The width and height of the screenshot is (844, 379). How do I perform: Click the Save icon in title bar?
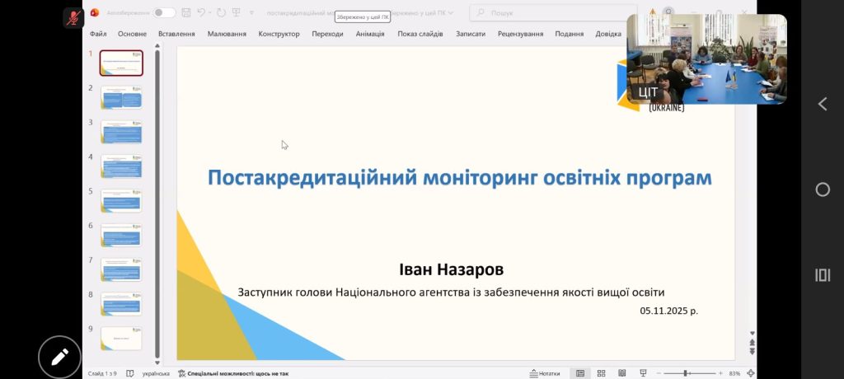click(x=187, y=12)
